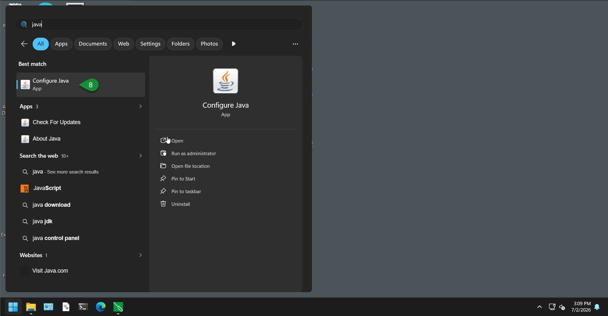Click the search box containing java
Screen dimensions: 608x316
159,24
